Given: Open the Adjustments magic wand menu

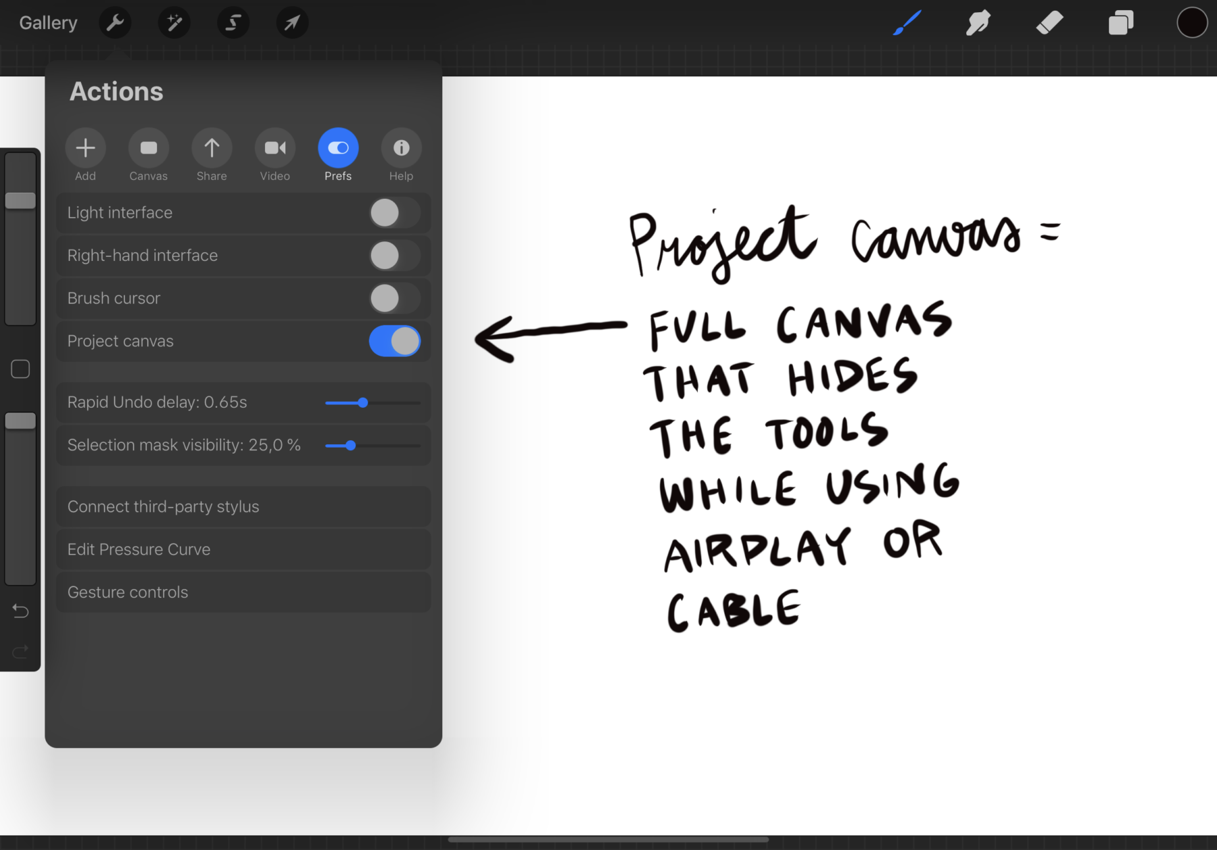Looking at the screenshot, I should coord(174,23).
